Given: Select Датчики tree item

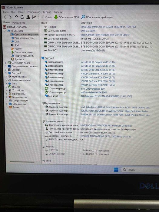Looking at the screenshot, I should point(18,59).
